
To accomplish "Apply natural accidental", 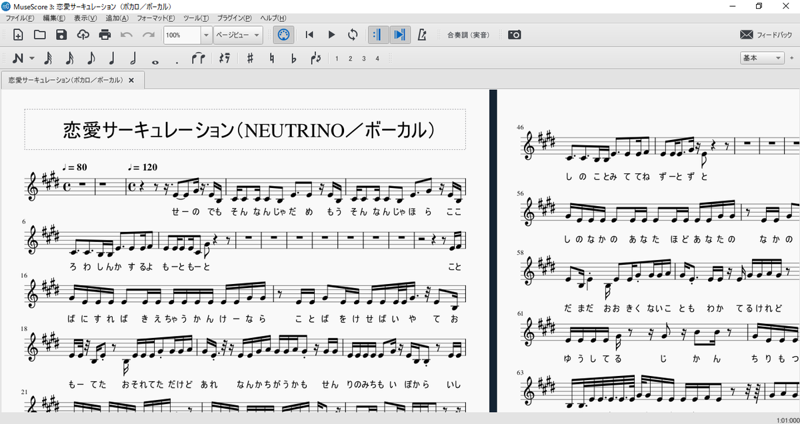I will (272, 59).
